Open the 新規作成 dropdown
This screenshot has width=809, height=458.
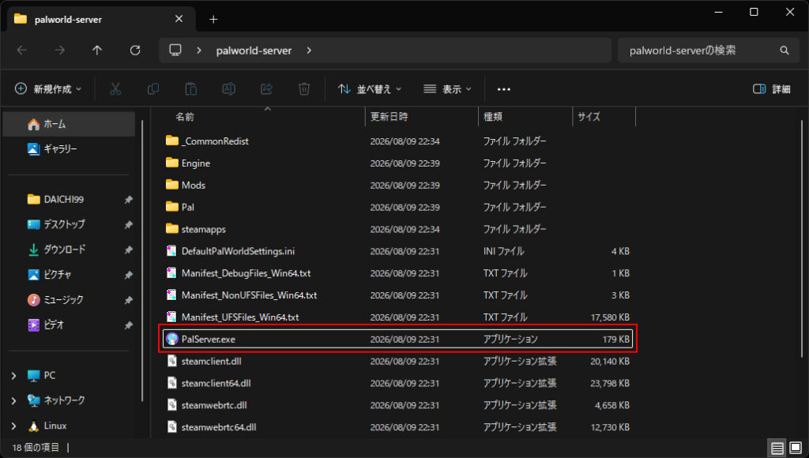tap(48, 89)
